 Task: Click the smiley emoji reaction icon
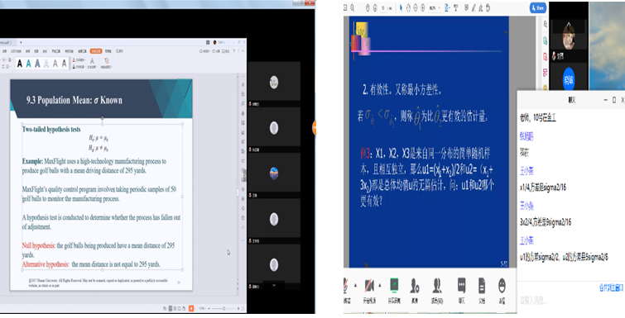click(502, 285)
